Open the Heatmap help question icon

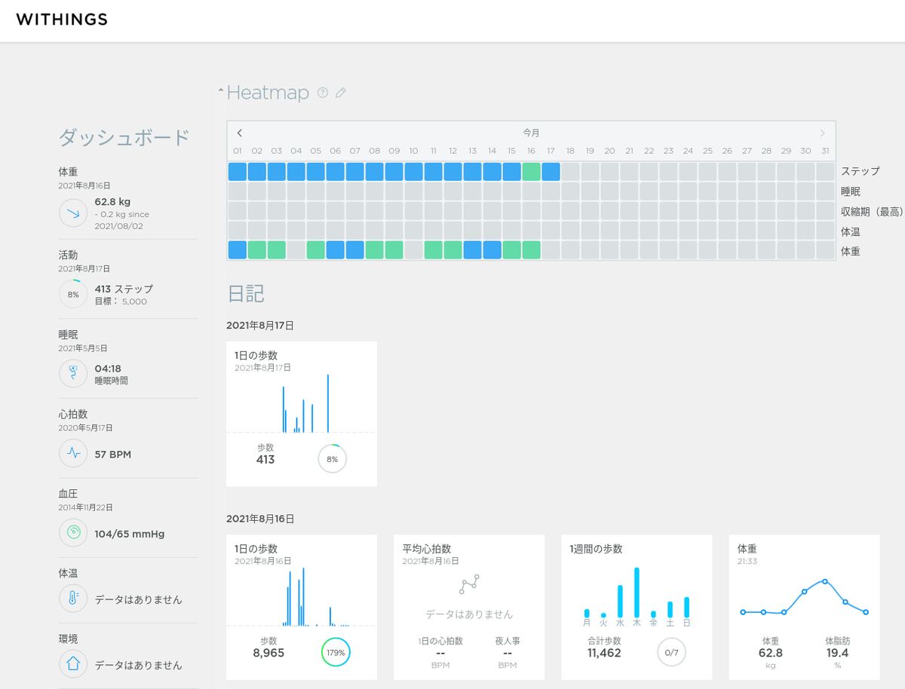coord(323,93)
